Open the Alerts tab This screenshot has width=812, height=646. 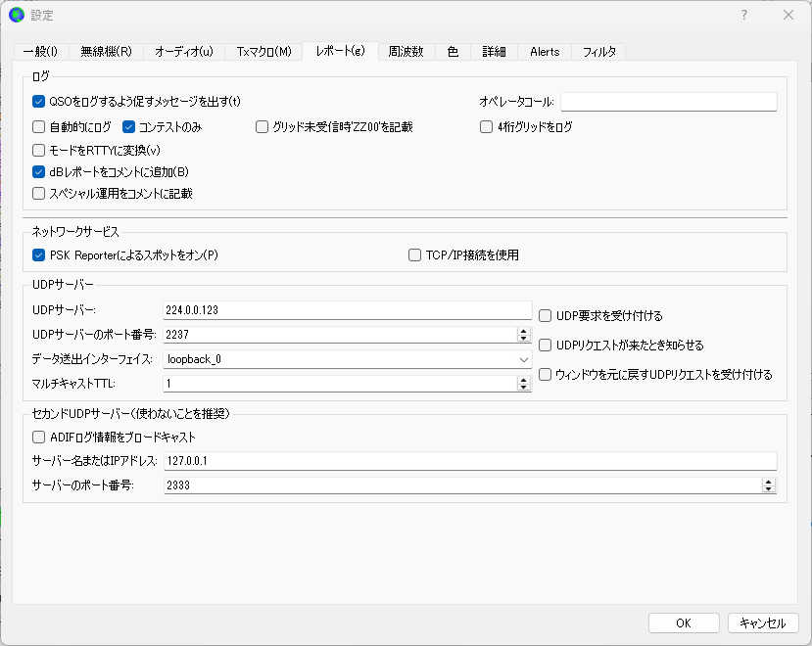click(x=545, y=52)
